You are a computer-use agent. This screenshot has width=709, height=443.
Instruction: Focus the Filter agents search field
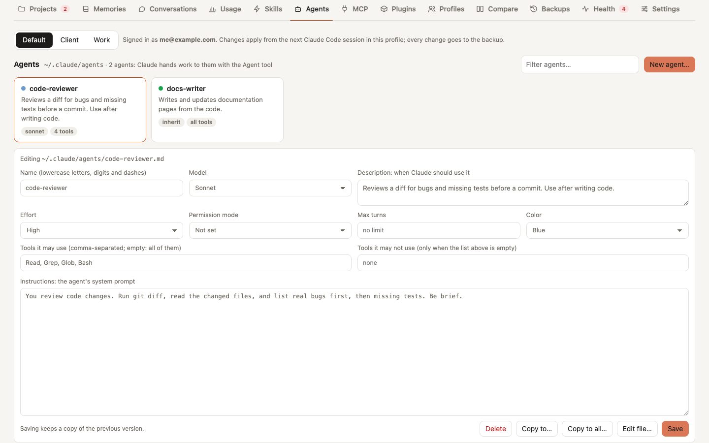point(580,64)
